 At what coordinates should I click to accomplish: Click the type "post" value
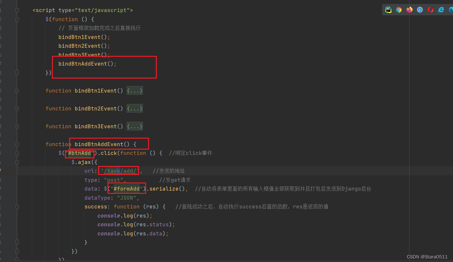coord(113,180)
